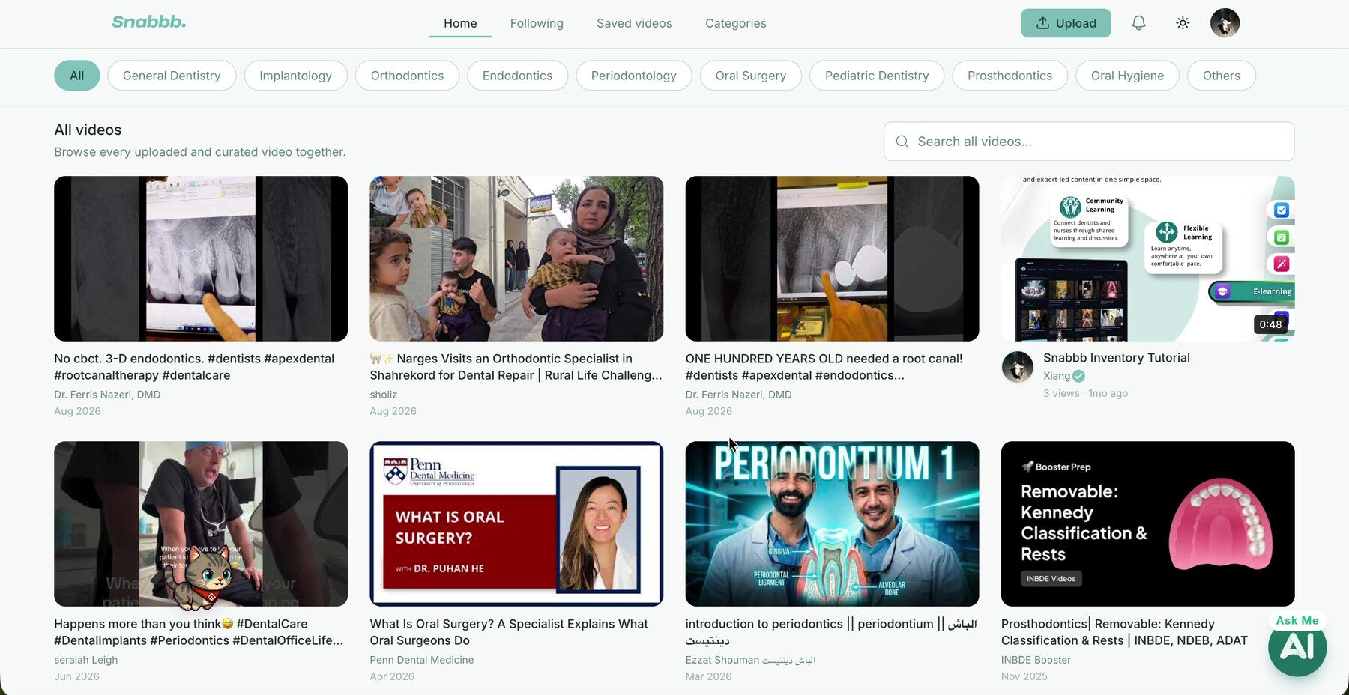This screenshot has height=695, width=1349.
Task: Filter by General Dentistry
Action: pyautogui.click(x=172, y=76)
